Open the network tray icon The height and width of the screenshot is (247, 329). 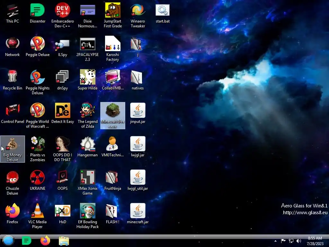(x=291, y=241)
